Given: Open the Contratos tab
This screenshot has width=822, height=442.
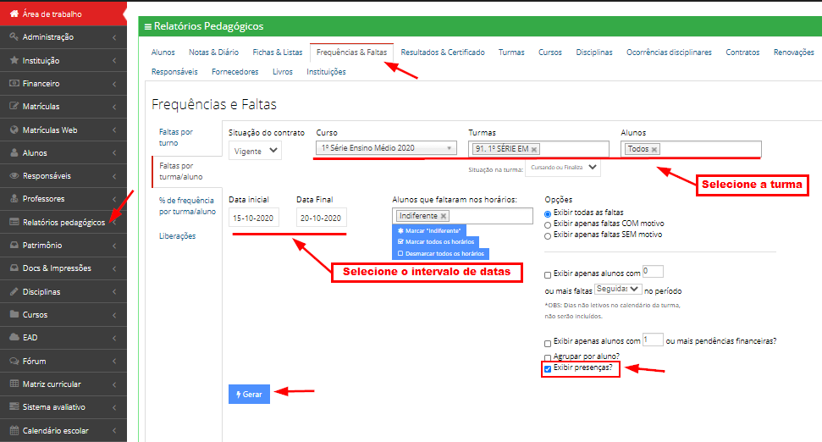Looking at the screenshot, I should 742,52.
